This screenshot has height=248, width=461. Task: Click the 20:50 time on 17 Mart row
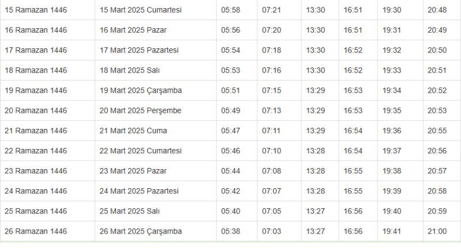point(437,50)
